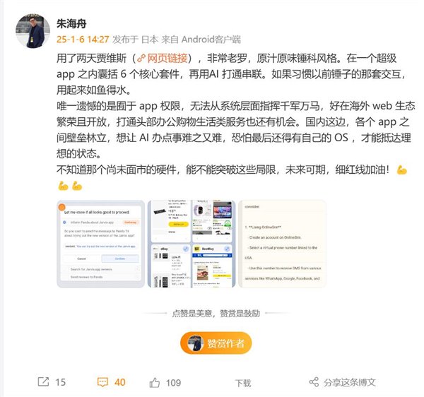
Task: Click the repost icon next to 15
Action: click(43, 381)
